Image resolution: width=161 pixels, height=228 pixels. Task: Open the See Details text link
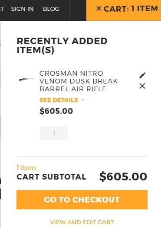coord(59,100)
